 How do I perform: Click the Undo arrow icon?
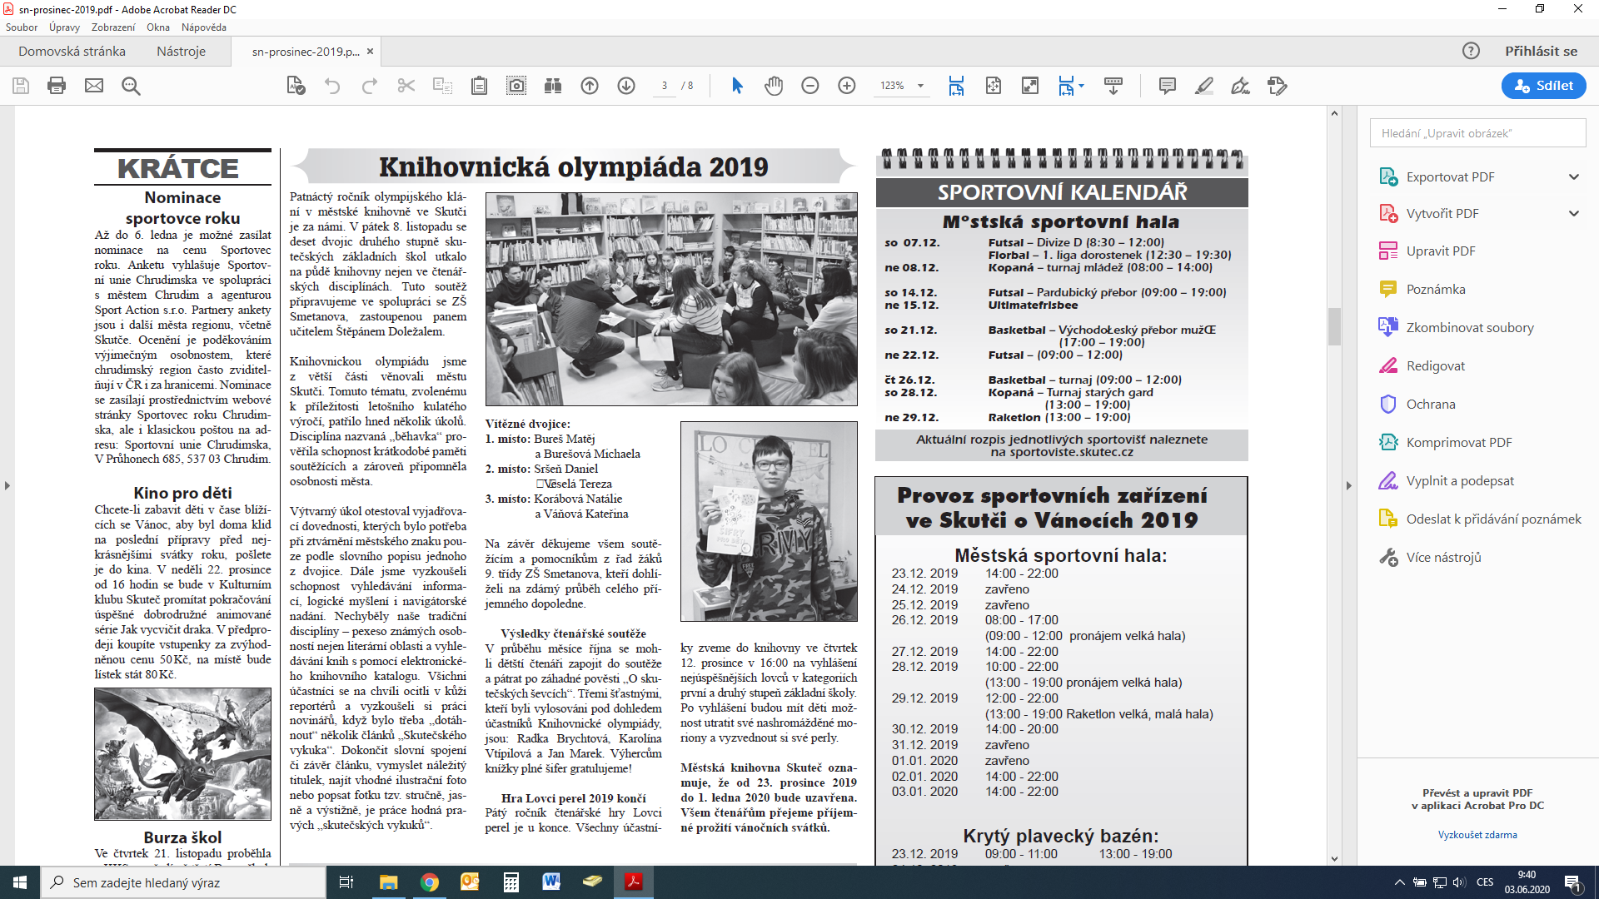[x=332, y=86]
